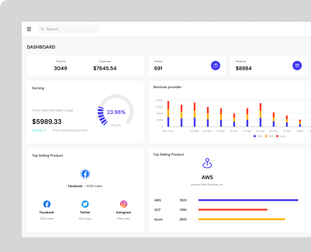Click the 11 Mar stacked bar
This screenshot has width=311, height=252.
click(300, 123)
